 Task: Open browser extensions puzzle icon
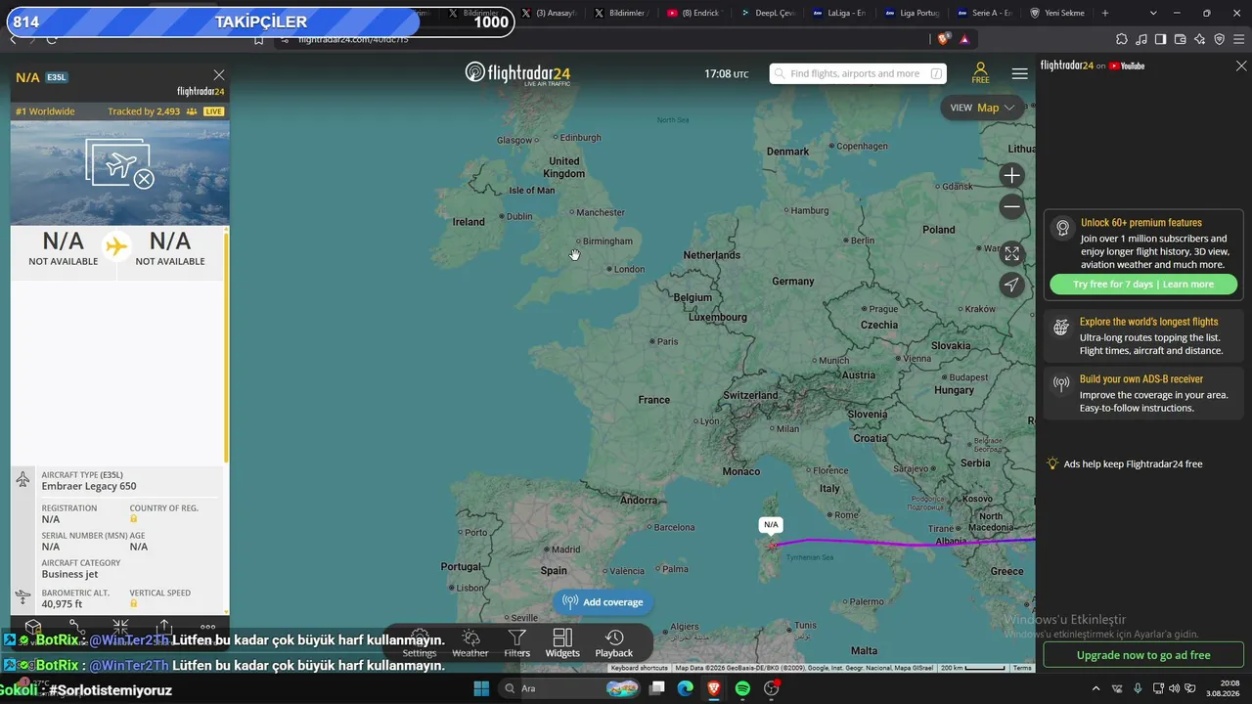point(1122,39)
